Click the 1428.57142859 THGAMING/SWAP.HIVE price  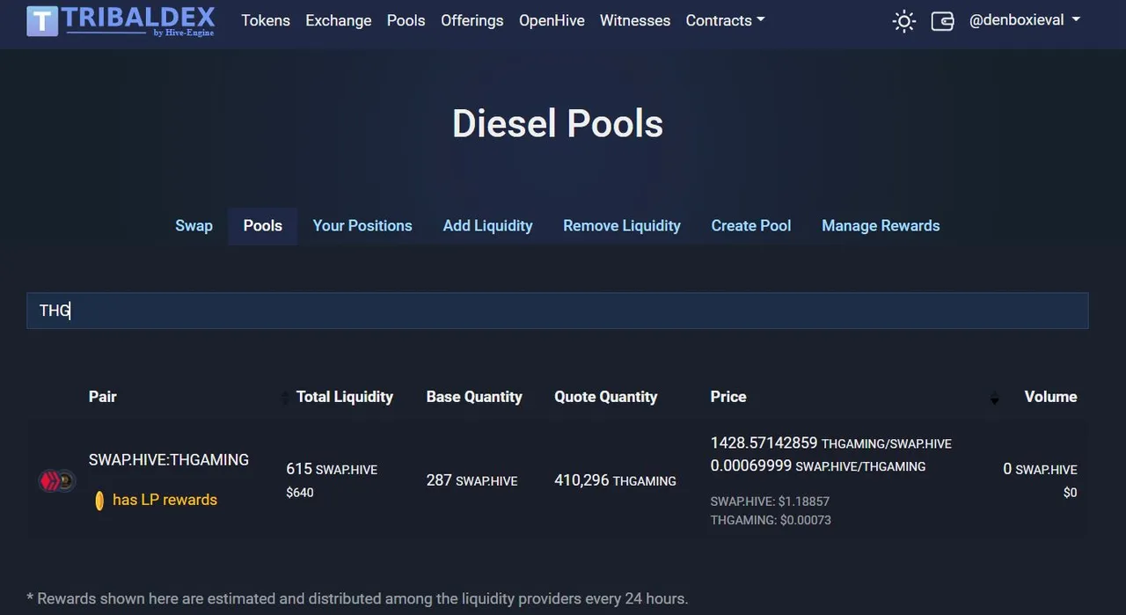pos(831,443)
